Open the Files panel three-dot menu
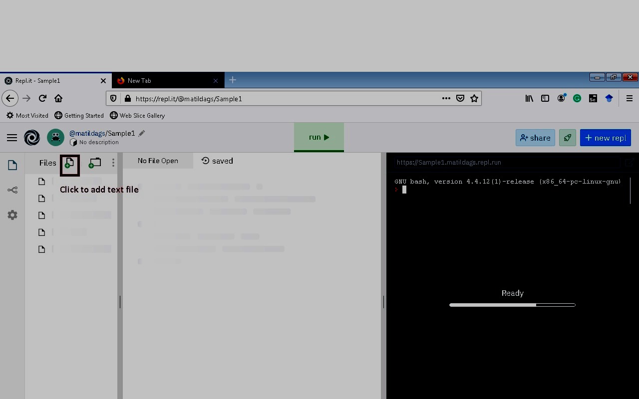This screenshot has height=399, width=639. tap(113, 163)
